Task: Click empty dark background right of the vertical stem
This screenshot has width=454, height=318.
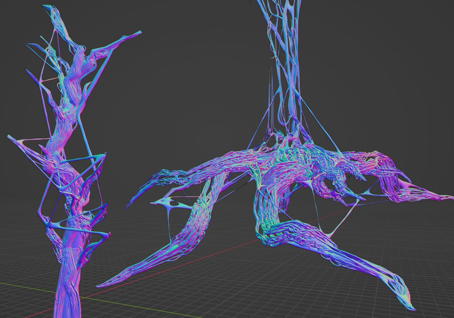Action: pyautogui.click(x=373, y=68)
